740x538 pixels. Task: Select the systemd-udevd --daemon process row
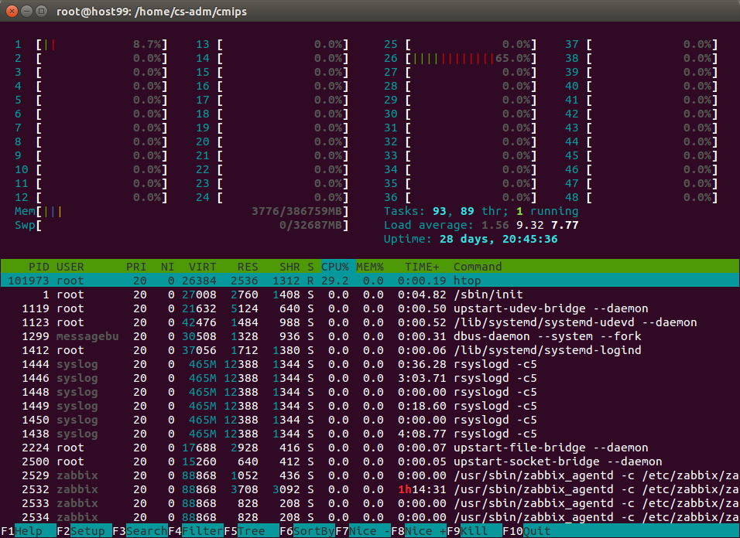370,322
